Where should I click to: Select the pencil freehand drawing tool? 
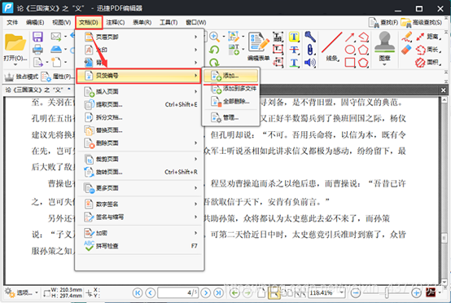coord(407,37)
